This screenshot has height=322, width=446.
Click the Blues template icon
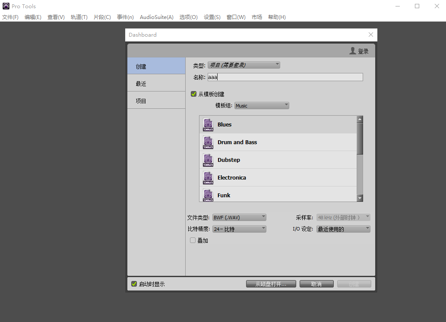coord(208,124)
